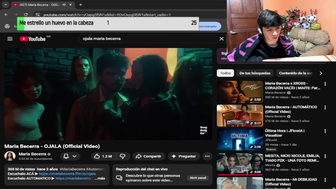Show next filter chips with right chevron
This screenshot has width=336, height=189.
321,73
